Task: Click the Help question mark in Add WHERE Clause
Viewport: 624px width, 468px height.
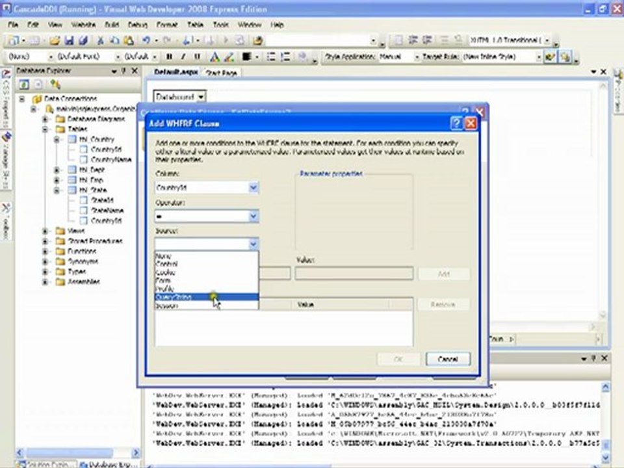Action: [456, 123]
